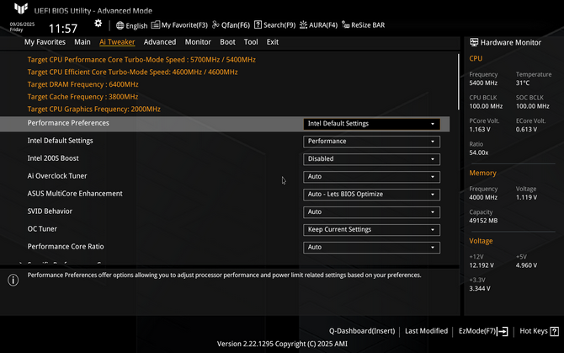Open Hot Keys question-mark icon

coord(555,331)
